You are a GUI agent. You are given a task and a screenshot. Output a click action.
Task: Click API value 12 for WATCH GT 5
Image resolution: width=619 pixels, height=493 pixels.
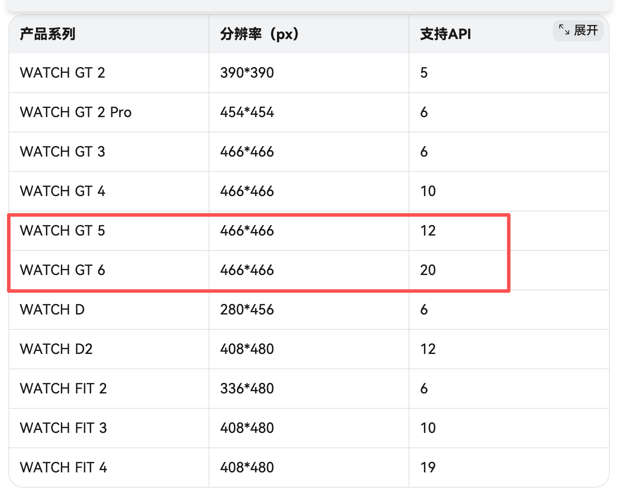click(x=428, y=231)
